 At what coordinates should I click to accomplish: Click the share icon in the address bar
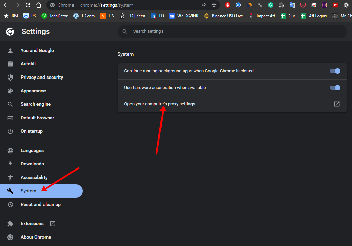pos(203,5)
